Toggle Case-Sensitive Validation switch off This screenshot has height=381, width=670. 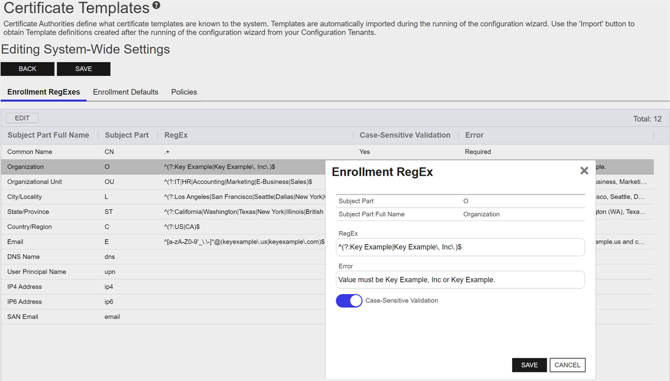pyautogui.click(x=349, y=301)
